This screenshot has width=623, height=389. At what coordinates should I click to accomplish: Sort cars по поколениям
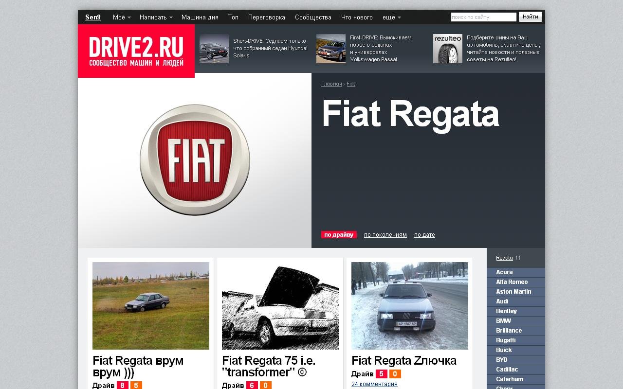coord(385,235)
